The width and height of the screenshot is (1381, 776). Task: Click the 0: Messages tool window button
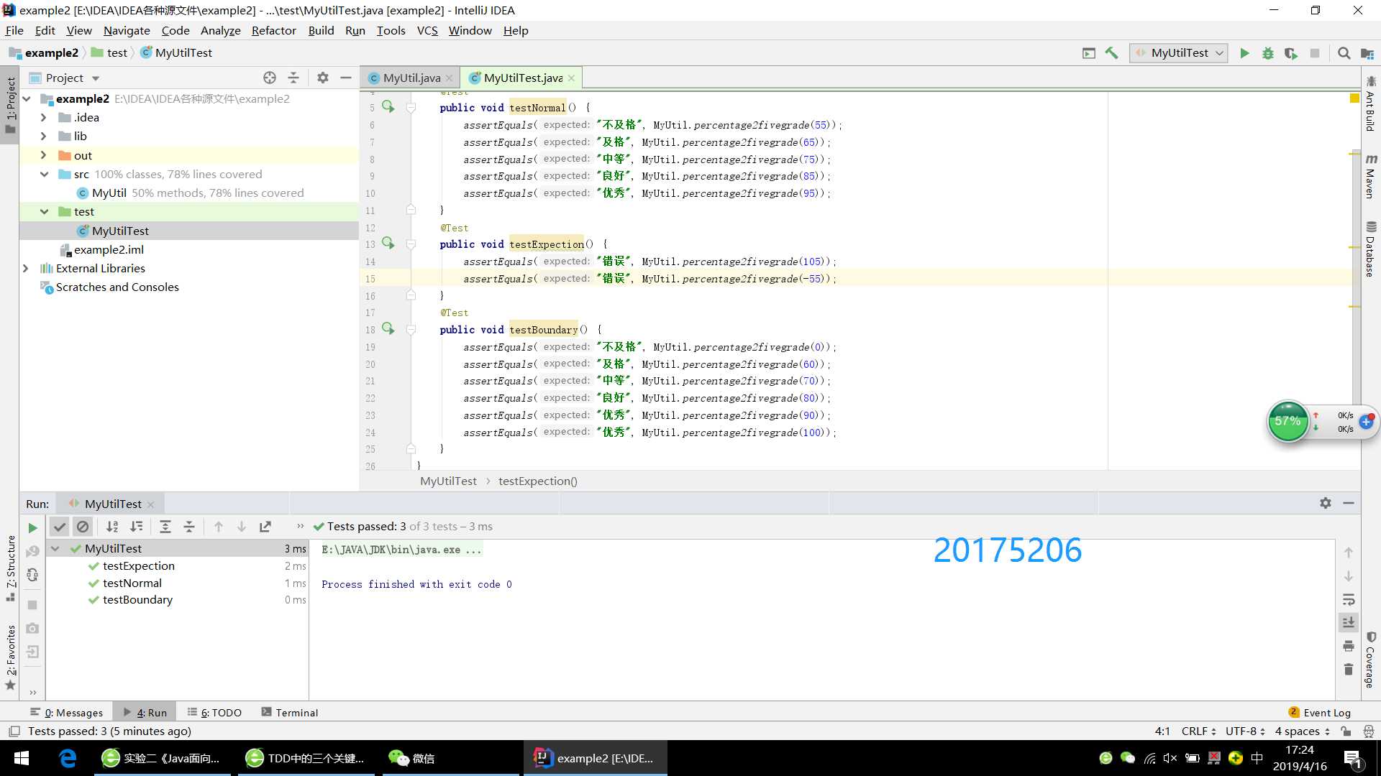66,712
